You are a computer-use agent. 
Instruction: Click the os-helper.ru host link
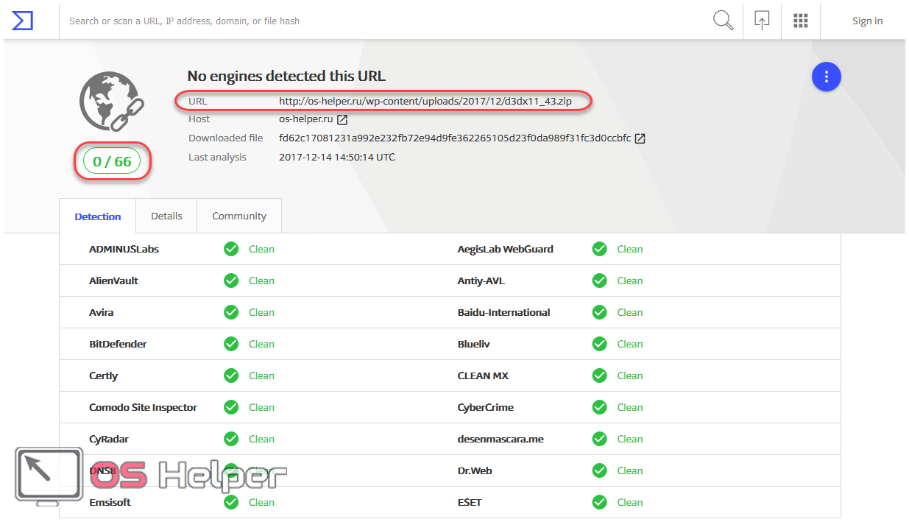click(x=305, y=119)
